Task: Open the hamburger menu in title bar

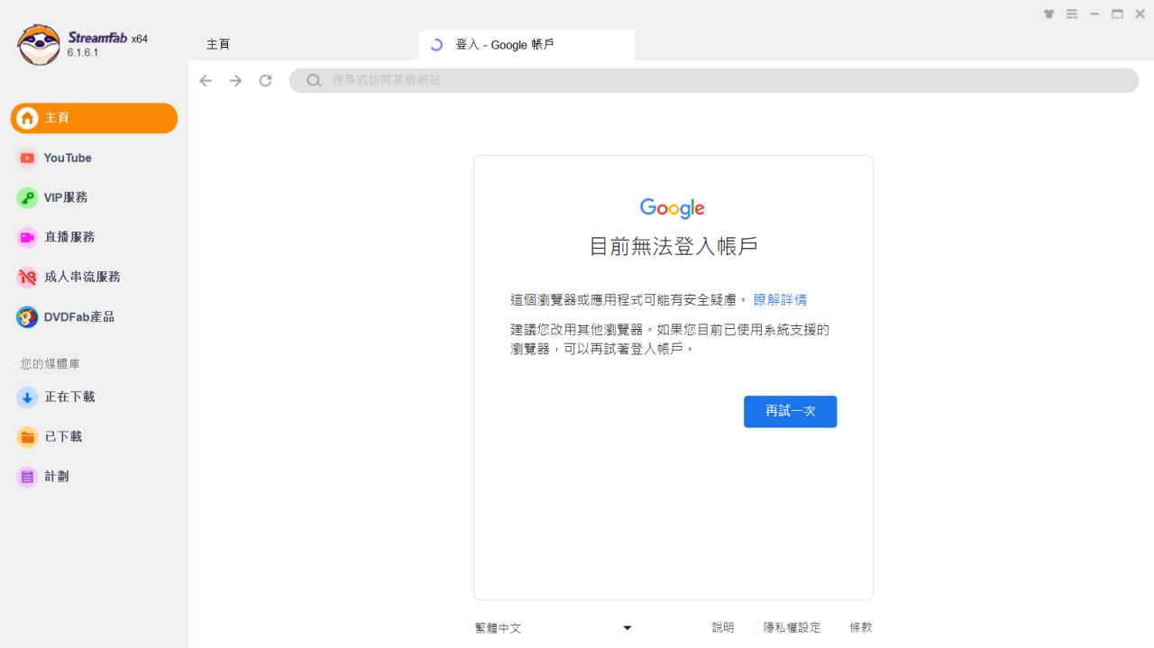Action: pyautogui.click(x=1072, y=14)
